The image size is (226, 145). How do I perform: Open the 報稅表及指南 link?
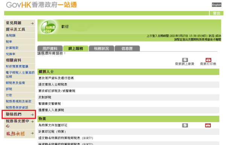15,83
